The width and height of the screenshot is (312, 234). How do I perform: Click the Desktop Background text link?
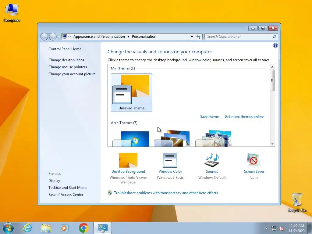pos(128,172)
